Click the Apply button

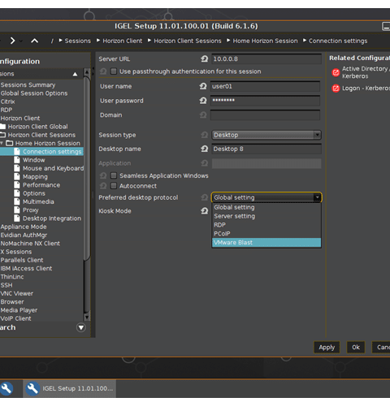pos(327,347)
